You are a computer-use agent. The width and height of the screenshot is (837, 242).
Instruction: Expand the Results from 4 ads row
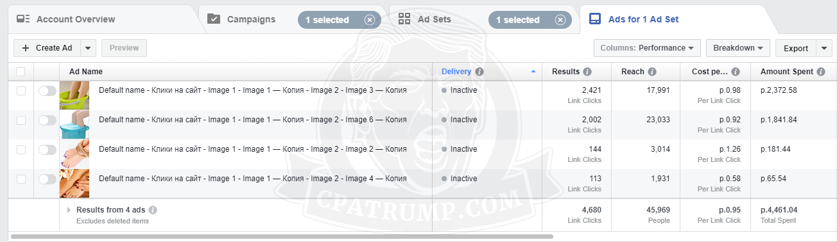point(69,210)
